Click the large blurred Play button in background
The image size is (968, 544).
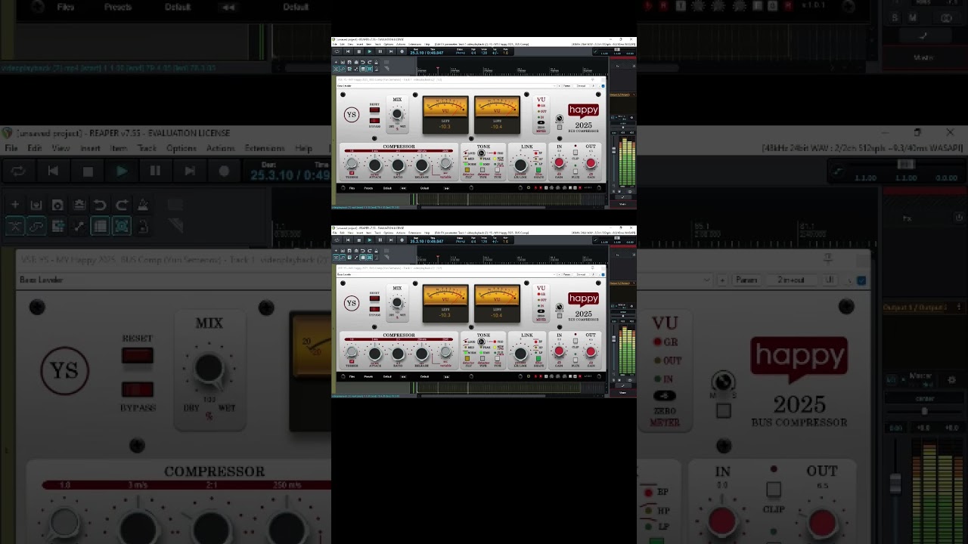[x=121, y=172]
